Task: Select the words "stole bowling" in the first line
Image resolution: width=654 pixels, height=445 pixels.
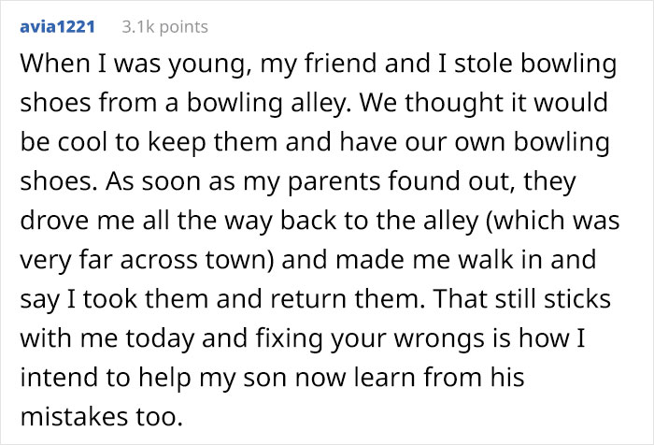Action: tap(535, 64)
